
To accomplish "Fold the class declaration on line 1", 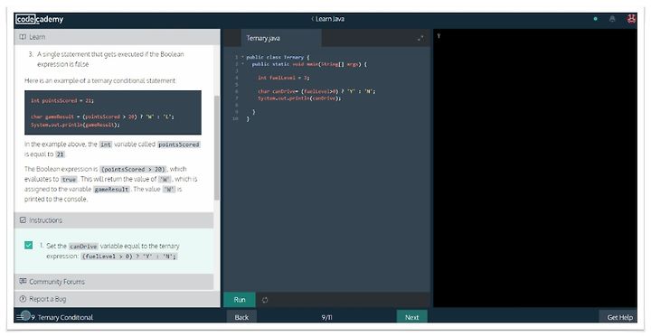I will point(242,57).
